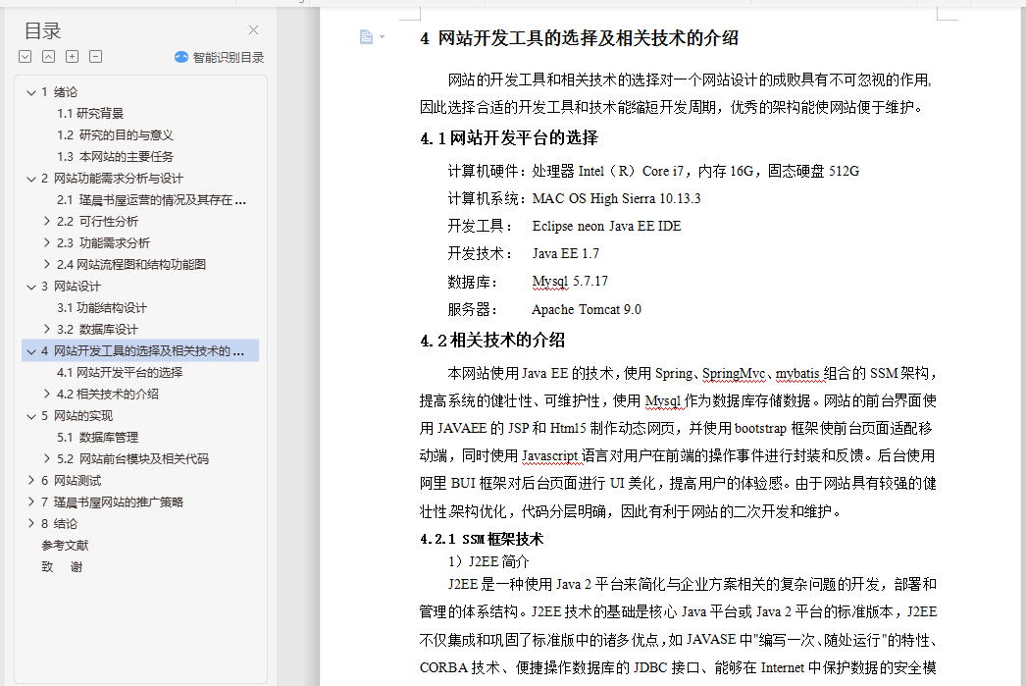This screenshot has height=686, width=1026.
Task: Click the underlined word Javascript
Action: 549,455
